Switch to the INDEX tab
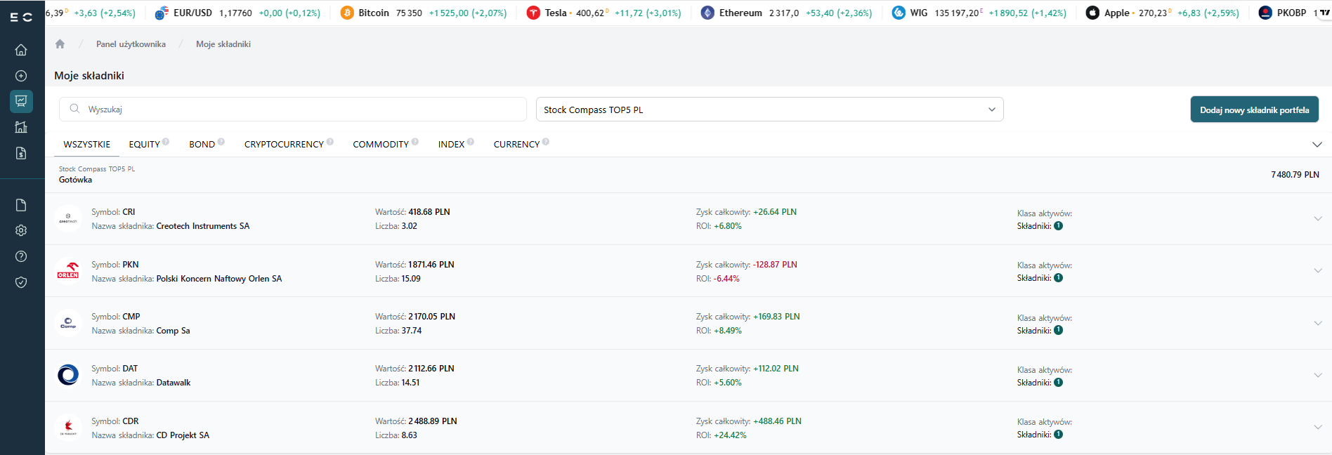The height and width of the screenshot is (455, 1332). (451, 145)
